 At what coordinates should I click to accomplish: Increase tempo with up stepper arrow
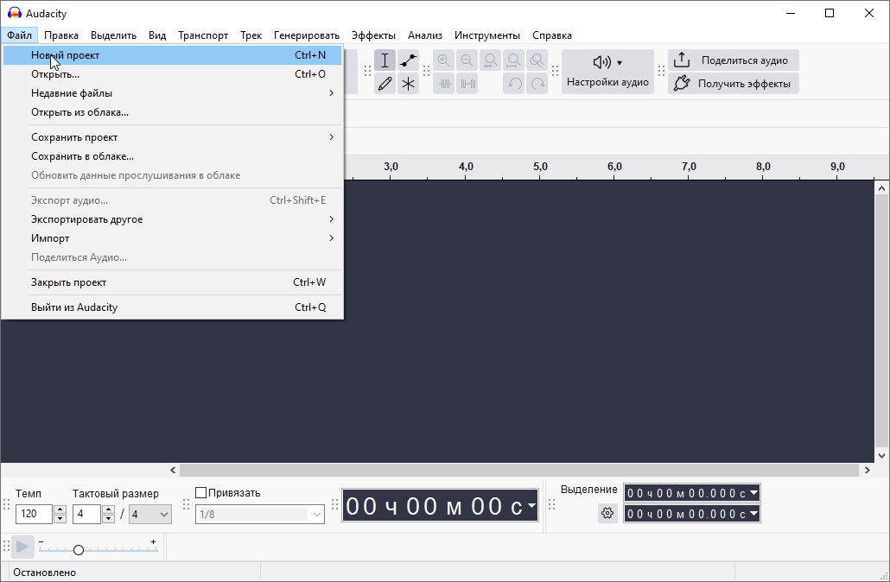(60, 509)
